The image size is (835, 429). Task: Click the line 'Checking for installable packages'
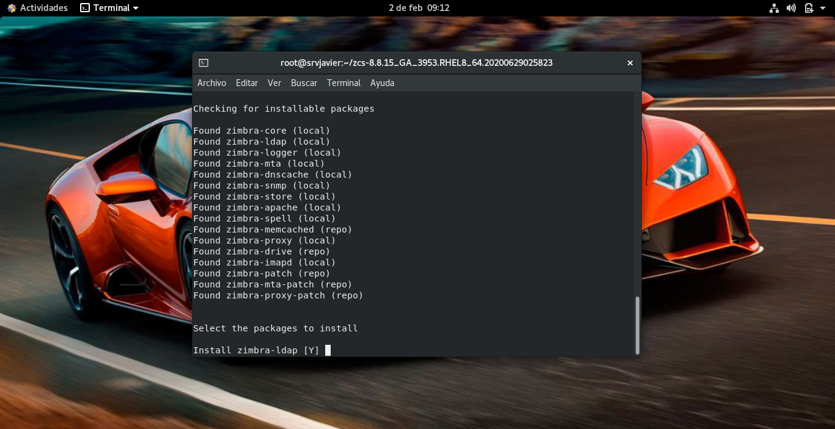pos(284,109)
